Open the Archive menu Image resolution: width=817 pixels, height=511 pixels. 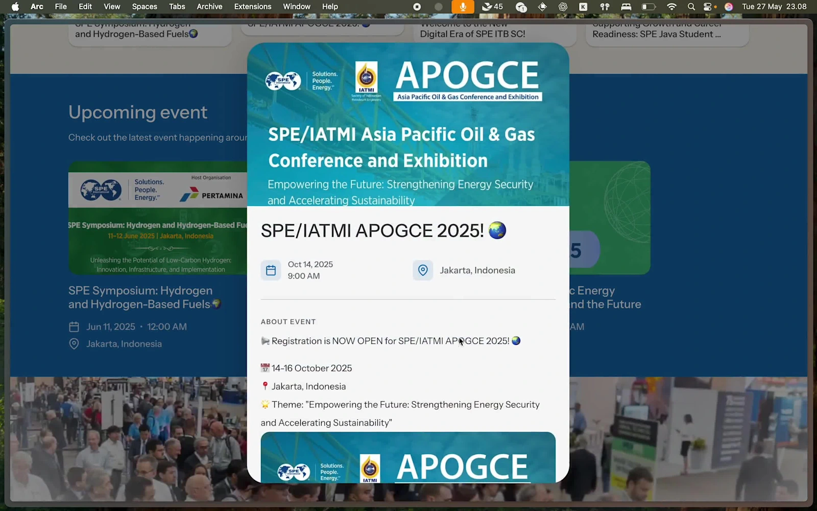tap(209, 7)
